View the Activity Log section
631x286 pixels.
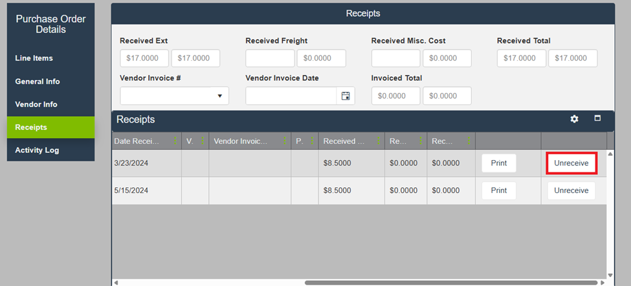click(x=37, y=150)
